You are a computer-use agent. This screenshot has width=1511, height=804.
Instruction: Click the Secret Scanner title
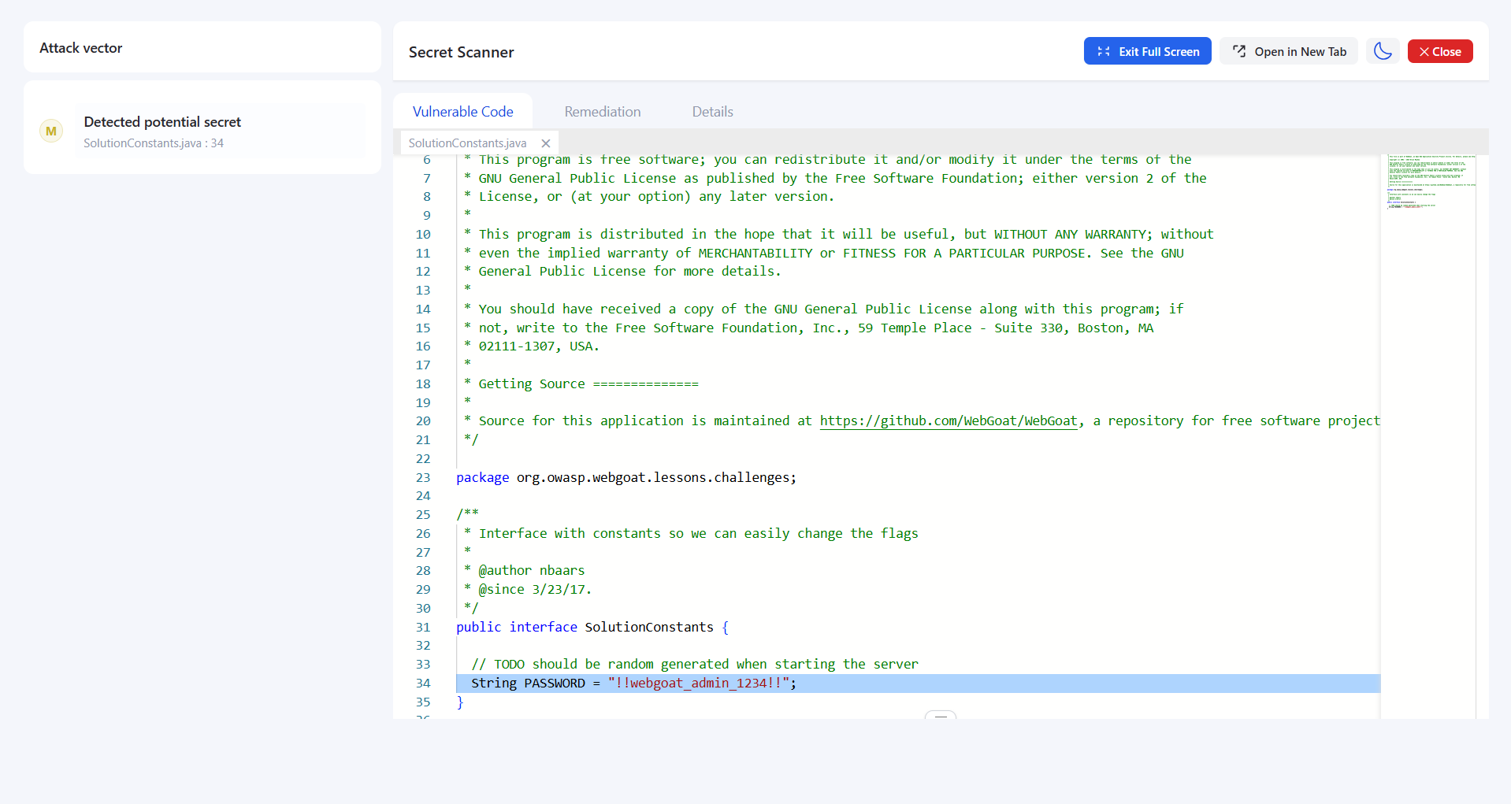pos(461,52)
